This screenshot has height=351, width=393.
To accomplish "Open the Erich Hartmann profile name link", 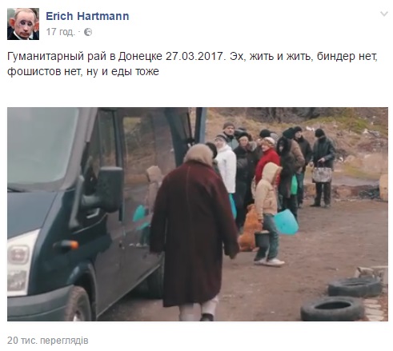I will tap(87, 16).
